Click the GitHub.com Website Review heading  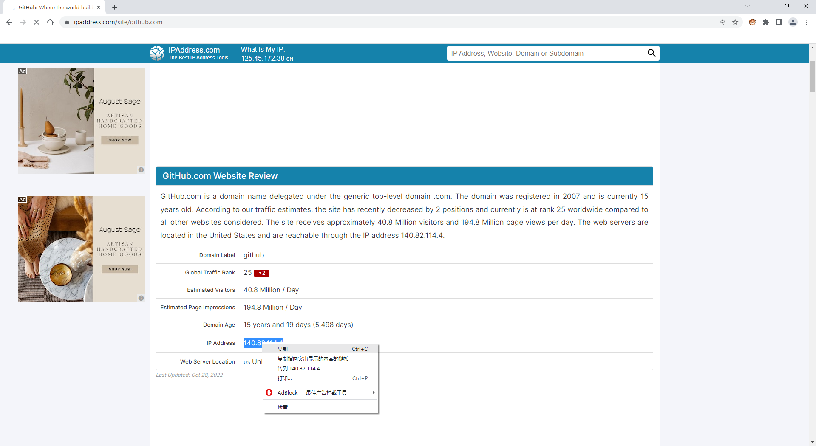(x=220, y=176)
